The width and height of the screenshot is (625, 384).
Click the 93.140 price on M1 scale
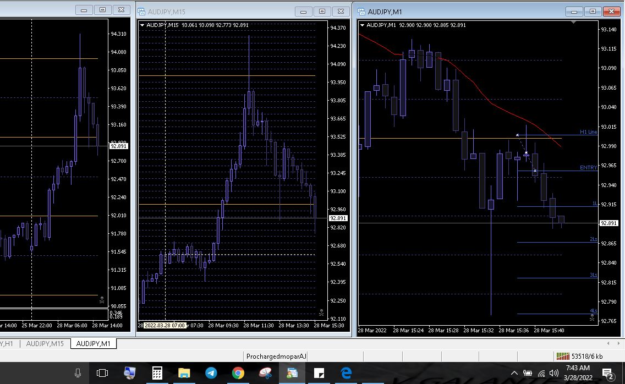pyautogui.click(x=608, y=30)
